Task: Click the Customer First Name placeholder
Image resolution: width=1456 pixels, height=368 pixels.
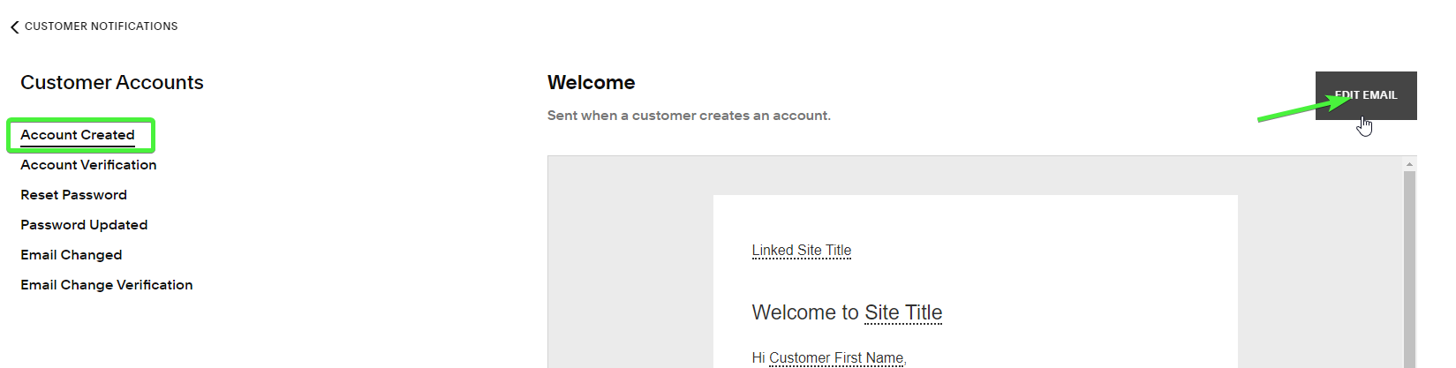Action: tap(836, 357)
